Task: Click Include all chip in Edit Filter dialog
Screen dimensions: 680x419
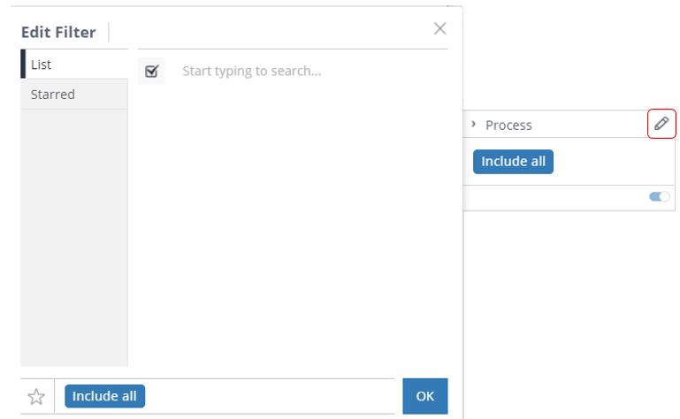Action: click(104, 396)
